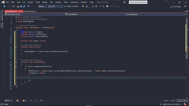Click the Unity Message references lens above Start()
This screenshot has width=189, height=106.
[31, 45]
